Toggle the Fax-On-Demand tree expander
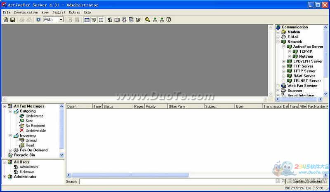 (10, 150)
